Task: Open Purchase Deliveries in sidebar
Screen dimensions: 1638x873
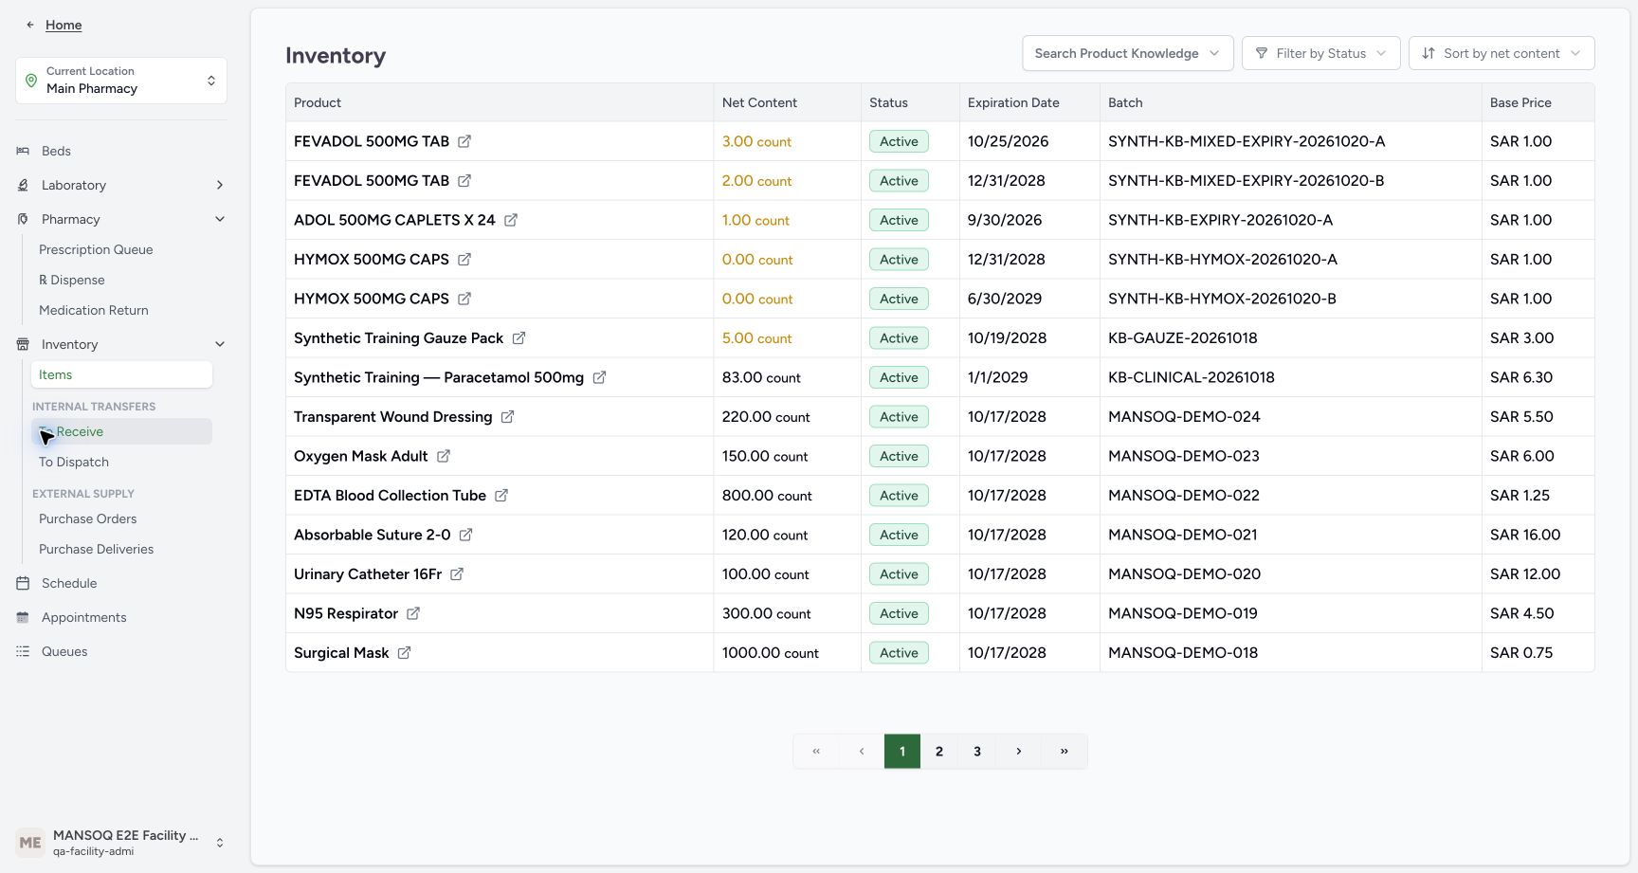Action: pos(96,549)
